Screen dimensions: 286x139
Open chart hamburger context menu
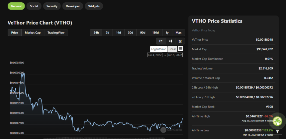[x=180, y=49]
